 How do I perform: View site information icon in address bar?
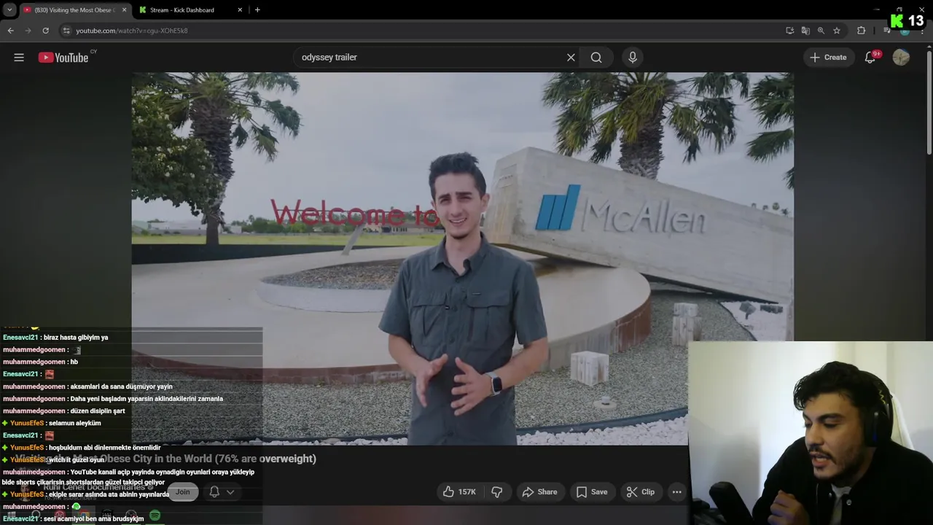point(66,31)
